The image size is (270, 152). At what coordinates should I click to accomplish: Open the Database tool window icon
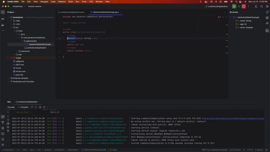click(267, 18)
